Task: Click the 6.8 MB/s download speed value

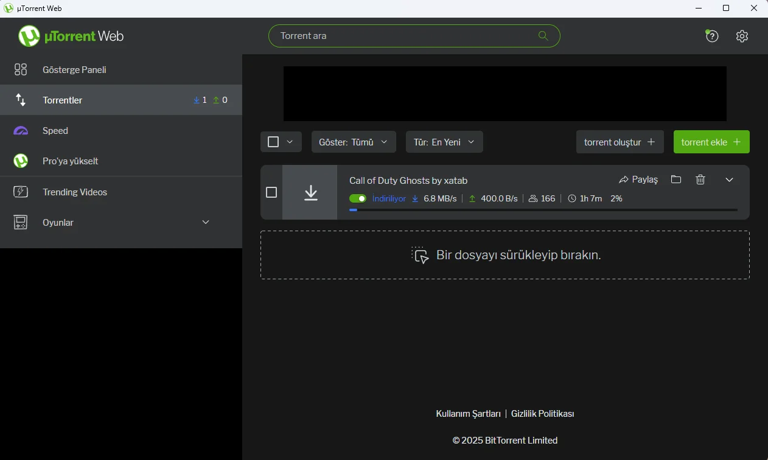Action: (440, 198)
